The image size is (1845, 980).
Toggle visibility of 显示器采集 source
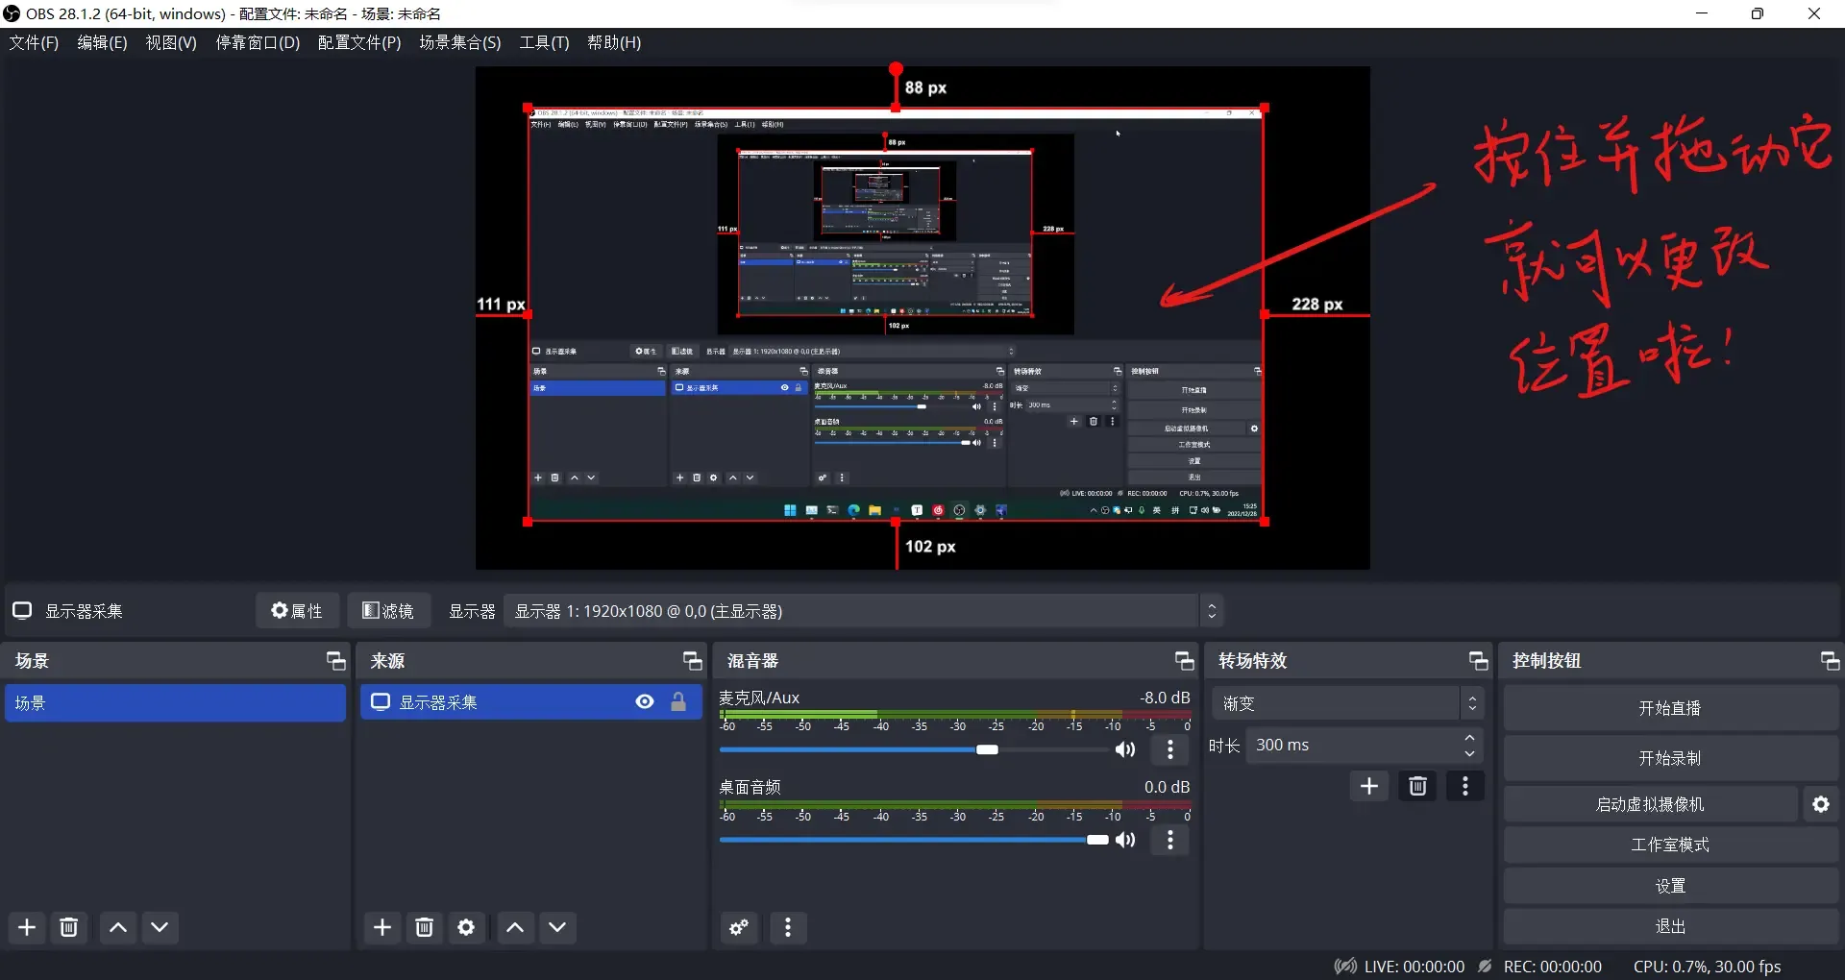click(x=645, y=702)
